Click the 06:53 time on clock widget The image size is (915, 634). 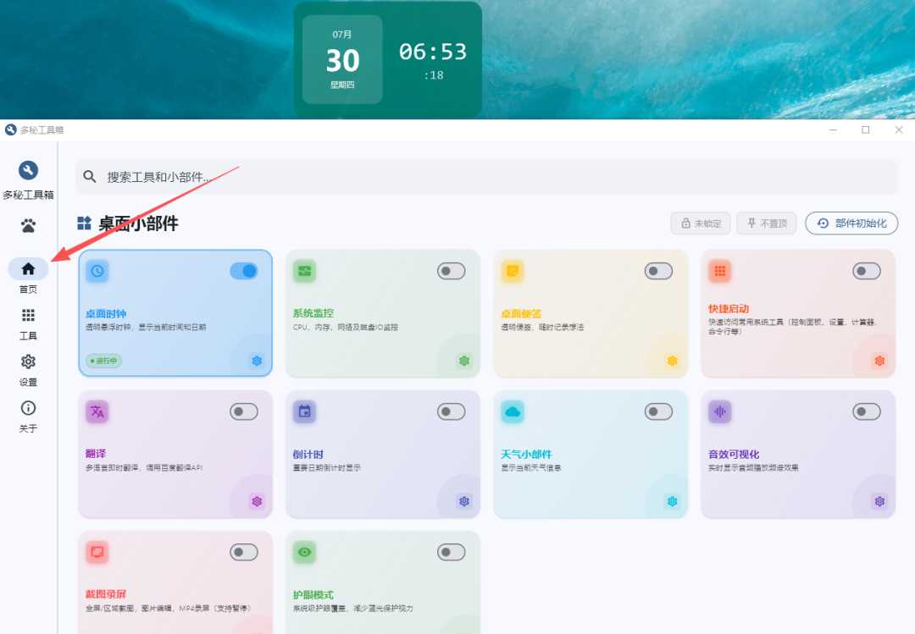pyautogui.click(x=433, y=52)
